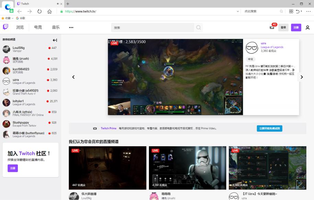Open the Twitch Prime link

coord(108,128)
